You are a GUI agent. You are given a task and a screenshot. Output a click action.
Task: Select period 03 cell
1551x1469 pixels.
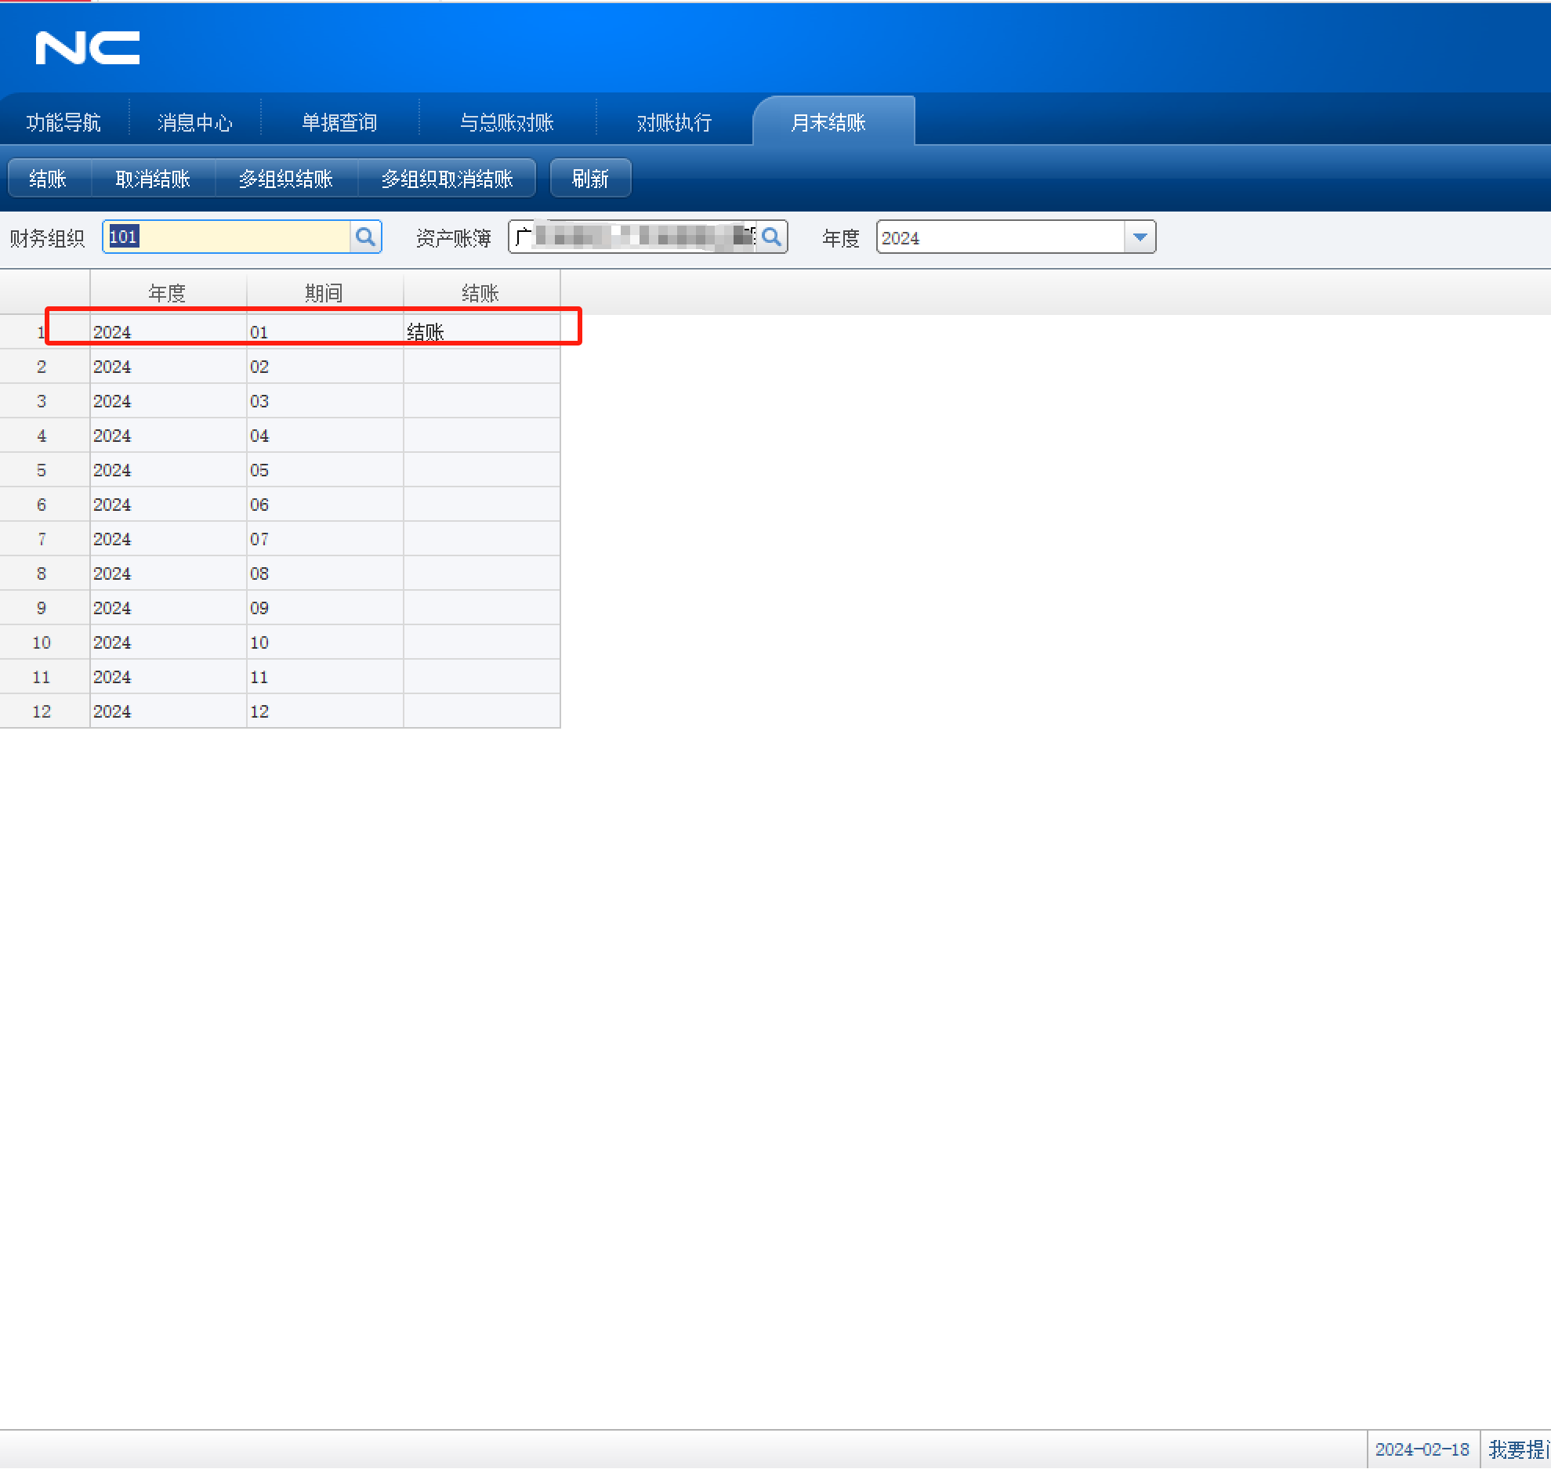coord(324,401)
